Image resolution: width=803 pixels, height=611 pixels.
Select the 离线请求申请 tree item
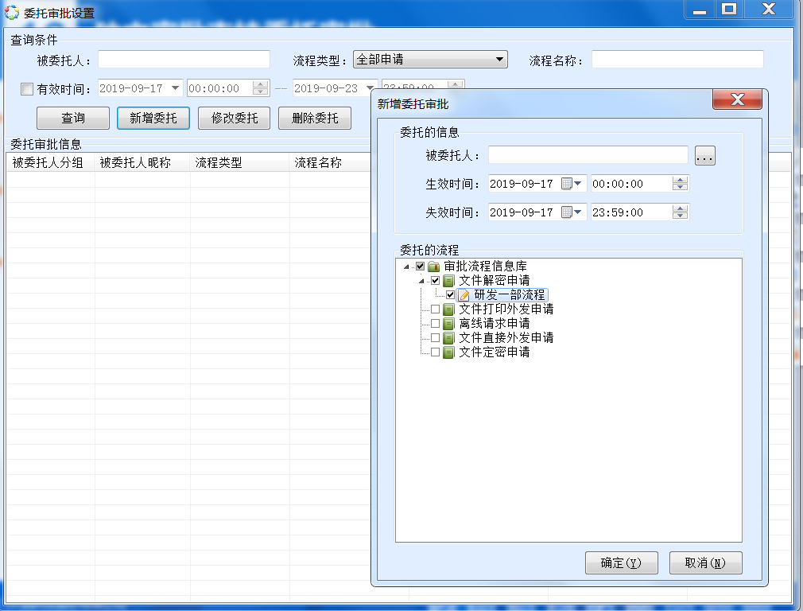(495, 324)
